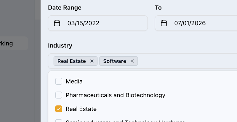
Task: Open calendar icon beside 07/01/2026
Action: pyautogui.click(x=164, y=23)
